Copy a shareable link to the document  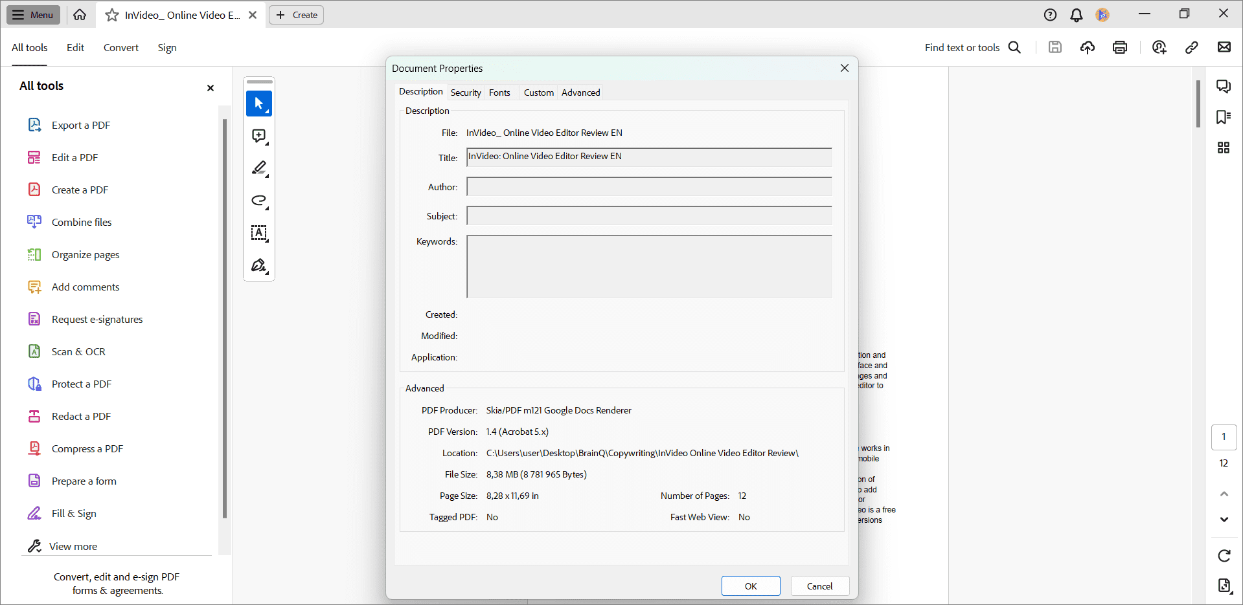[x=1192, y=47]
